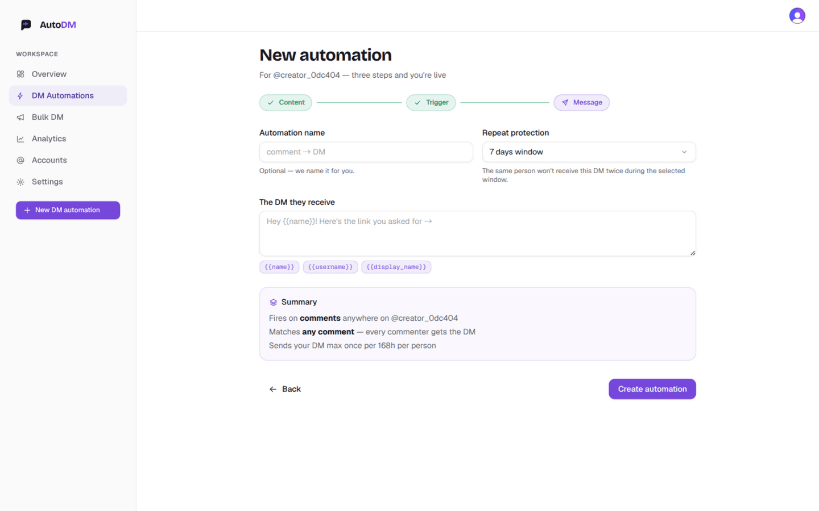Go back with the Back button
Screen dimensions: 819x511
285,389
